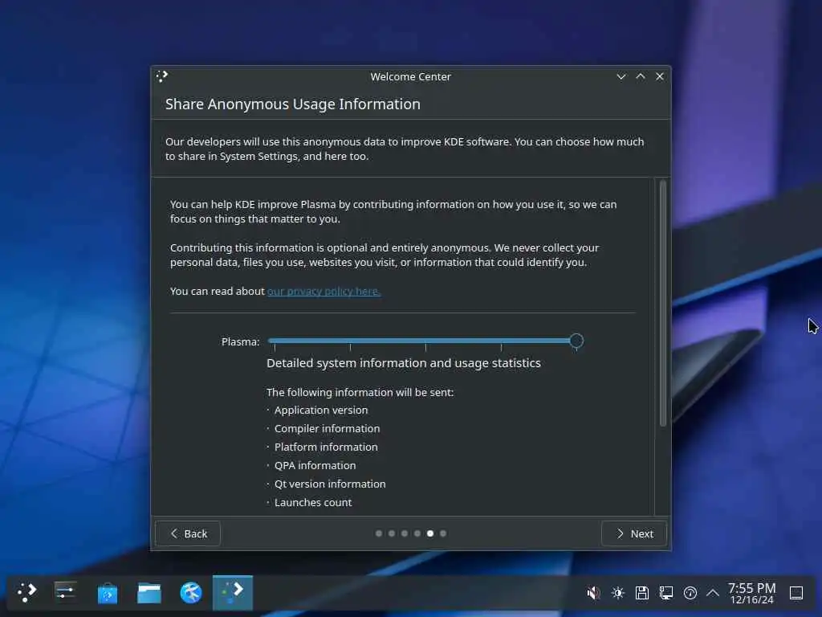This screenshot has width=822, height=617.
Task: Jump to last page indicator dot
Action: (443, 533)
